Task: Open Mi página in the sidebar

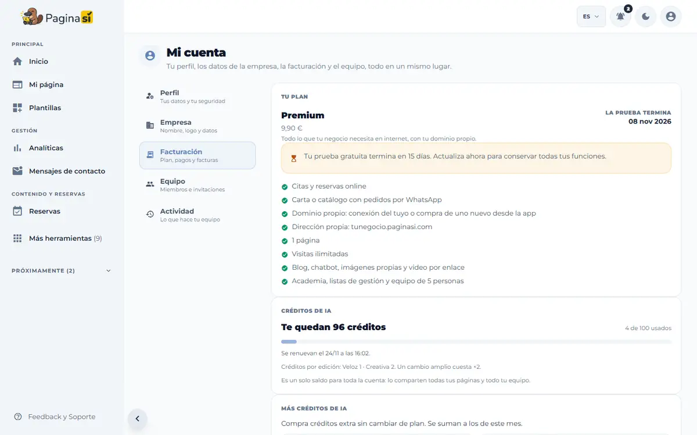Action: 62,85
